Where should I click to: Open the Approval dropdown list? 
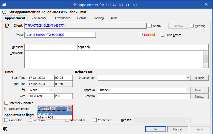(188, 90)
